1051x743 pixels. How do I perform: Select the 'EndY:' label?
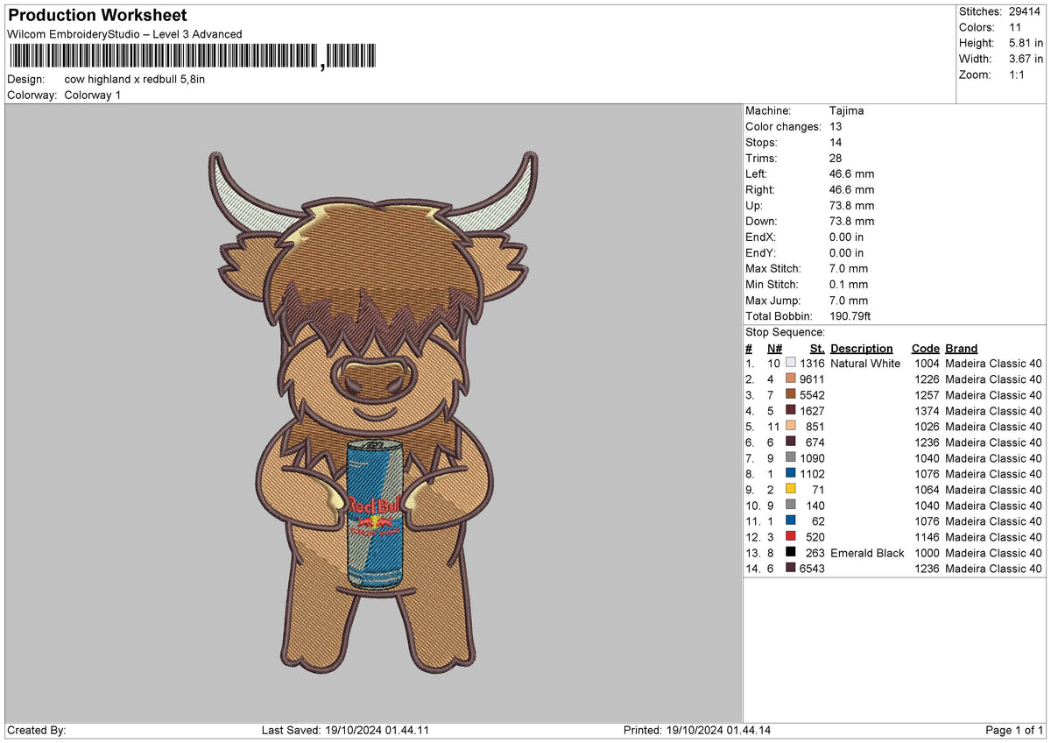760,253
